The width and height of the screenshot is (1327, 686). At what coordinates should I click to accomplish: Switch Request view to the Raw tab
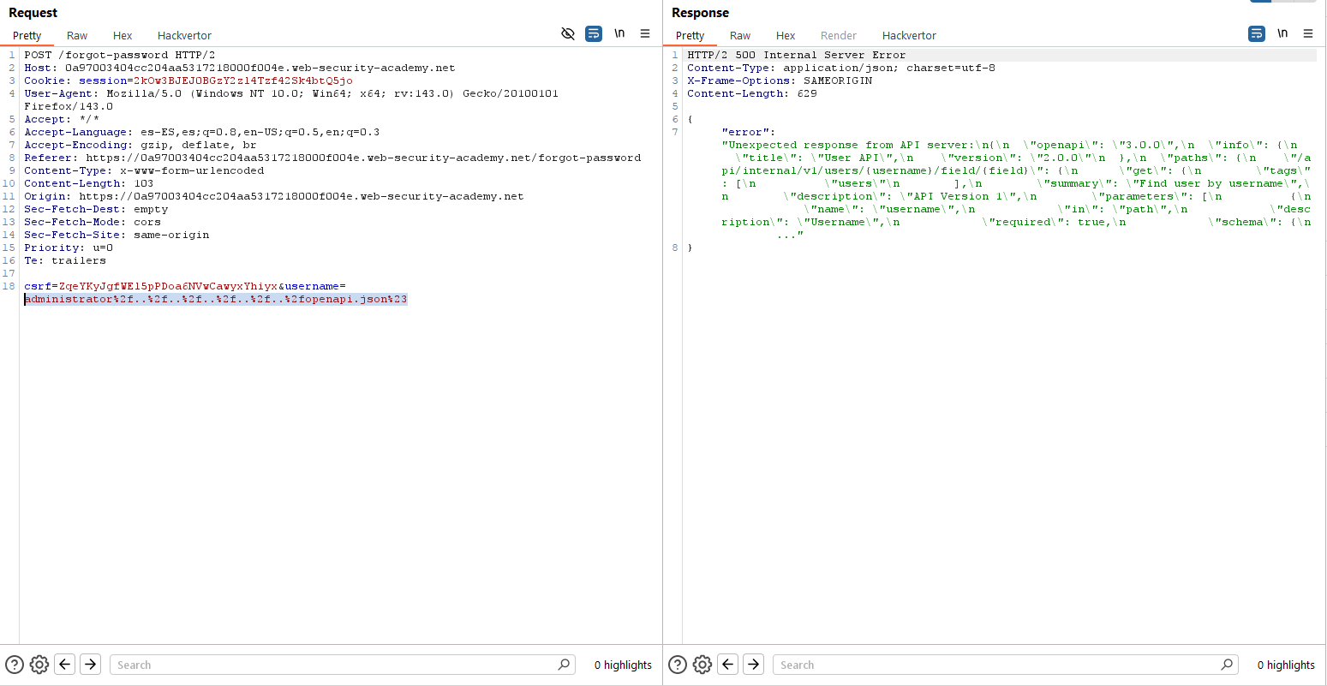pyautogui.click(x=77, y=36)
